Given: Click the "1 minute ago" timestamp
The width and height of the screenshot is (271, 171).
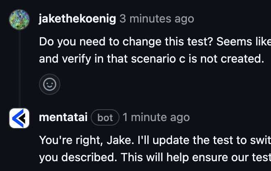Looking at the screenshot, I should 156,117.
